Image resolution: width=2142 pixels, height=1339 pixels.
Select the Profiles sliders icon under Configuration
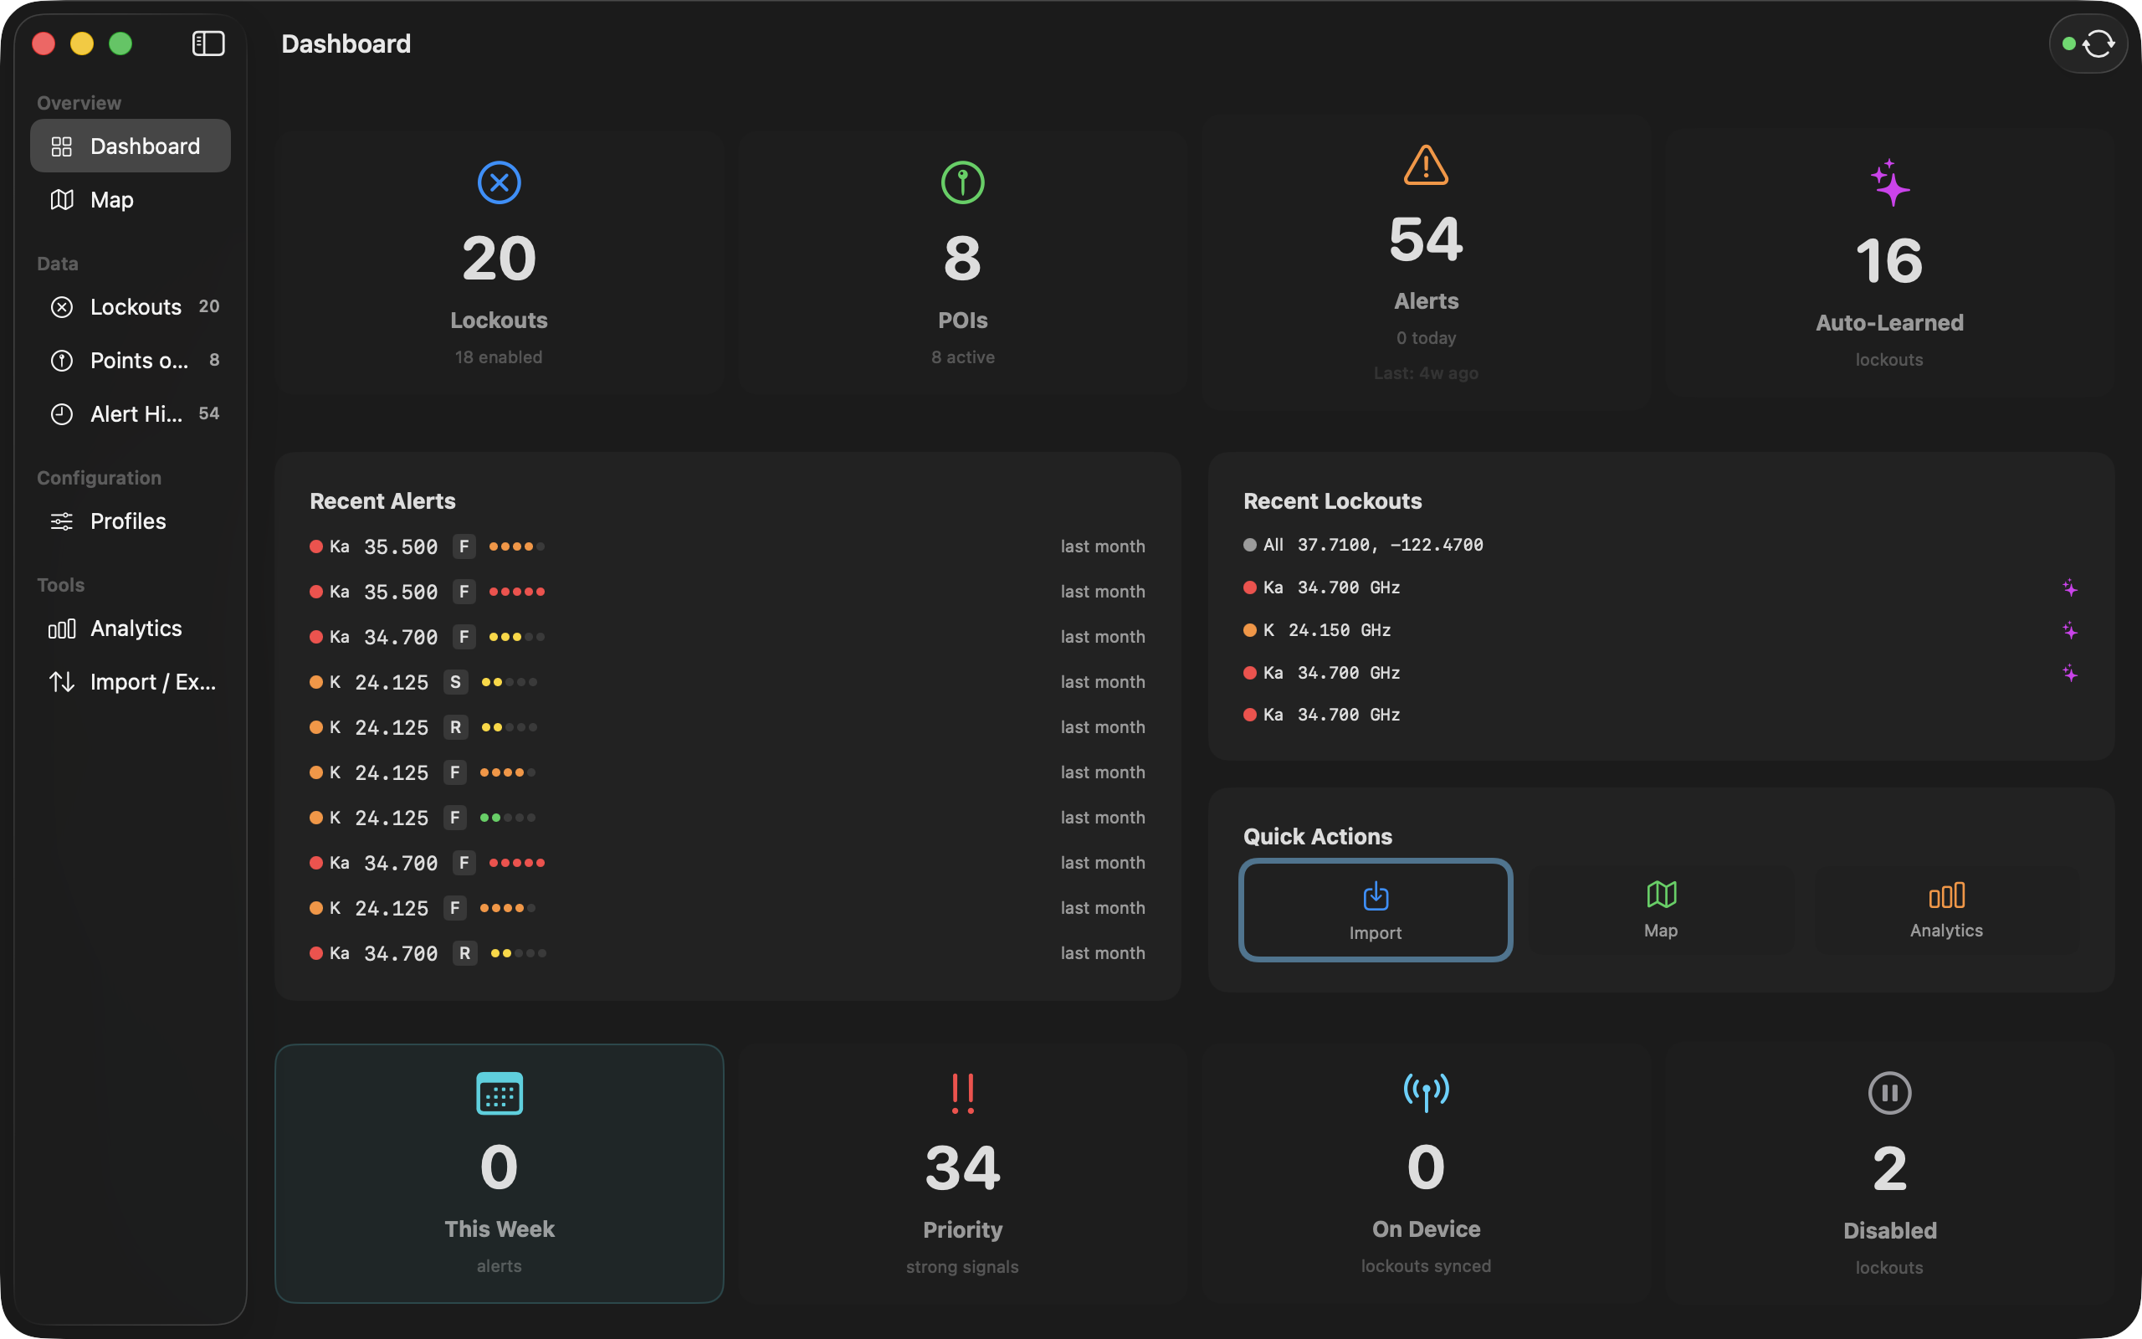click(62, 521)
